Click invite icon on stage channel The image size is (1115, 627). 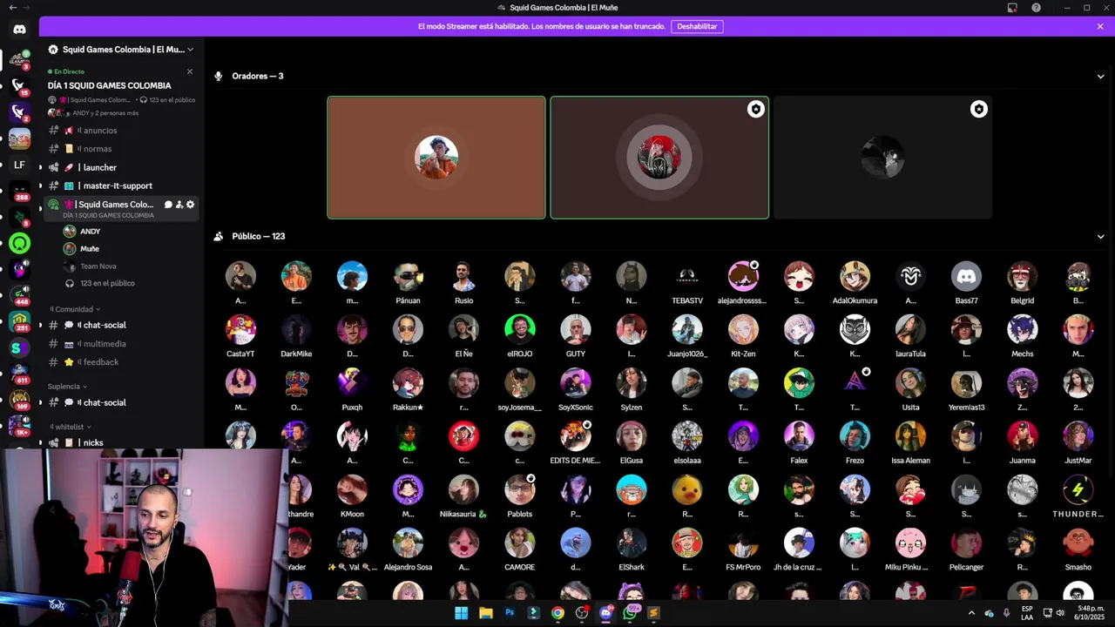click(x=179, y=205)
